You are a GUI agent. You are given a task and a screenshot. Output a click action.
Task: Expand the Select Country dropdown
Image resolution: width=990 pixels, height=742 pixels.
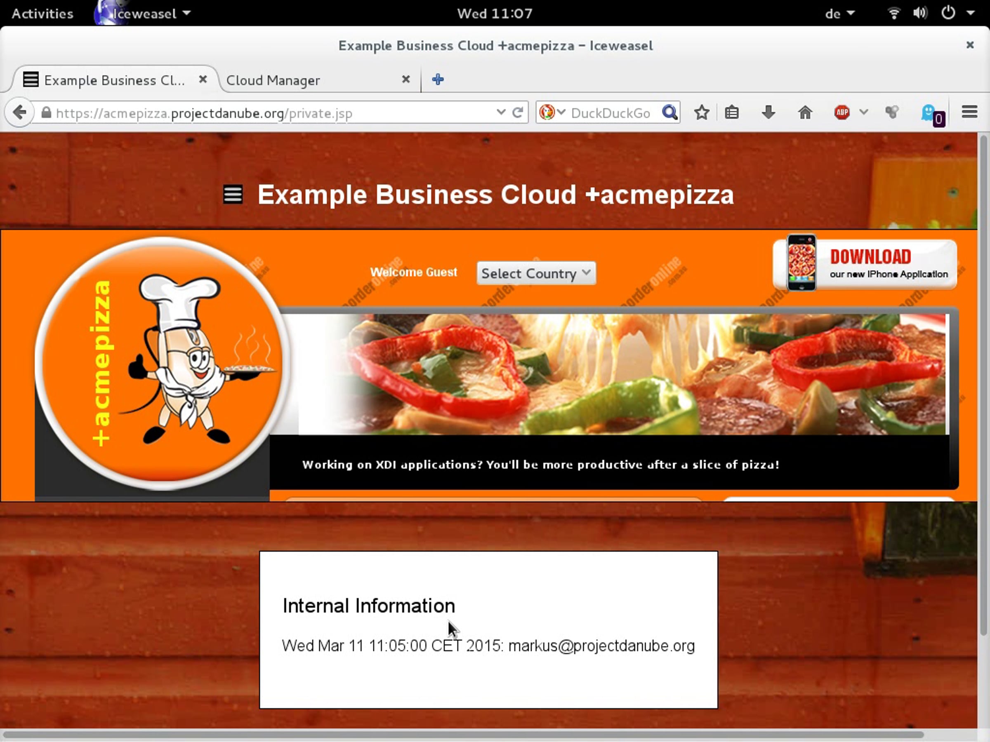click(x=536, y=273)
